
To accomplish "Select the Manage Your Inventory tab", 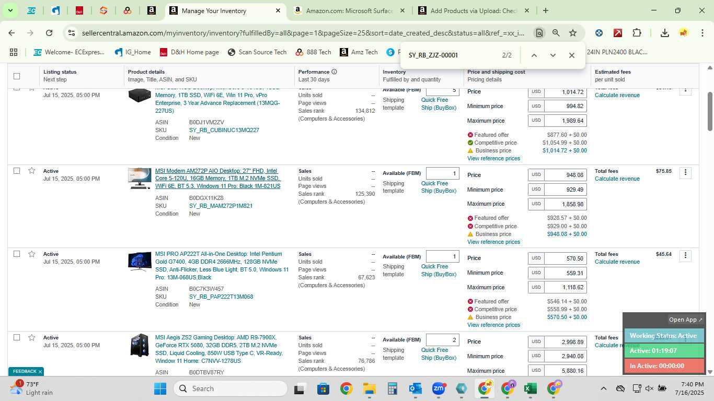I will pyautogui.click(x=226, y=10).
